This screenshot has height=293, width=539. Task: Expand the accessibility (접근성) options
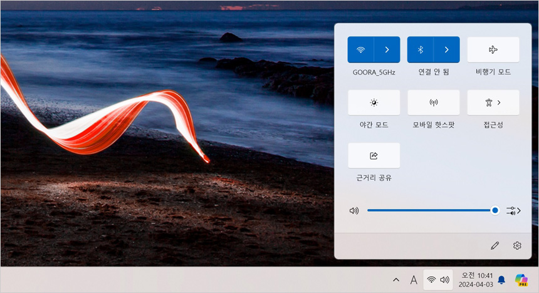(493, 103)
